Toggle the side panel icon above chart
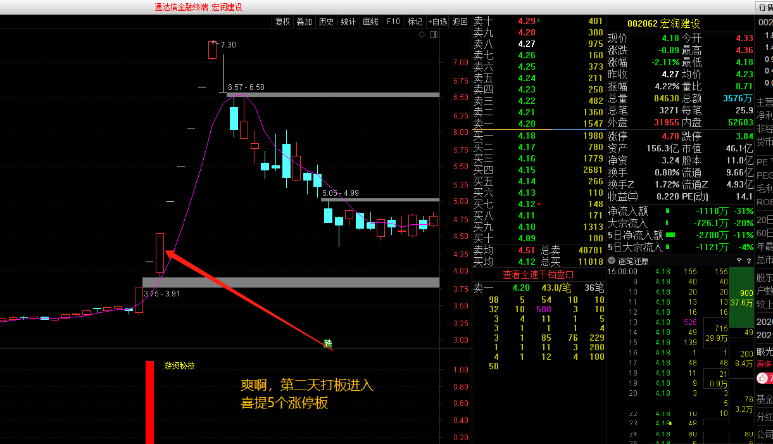 coord(434,34)
